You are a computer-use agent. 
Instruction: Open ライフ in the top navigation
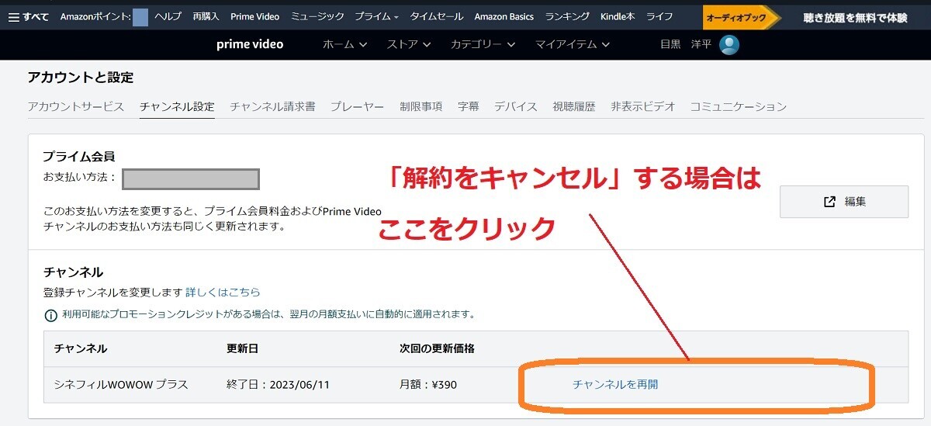click(x=659, y=16)
